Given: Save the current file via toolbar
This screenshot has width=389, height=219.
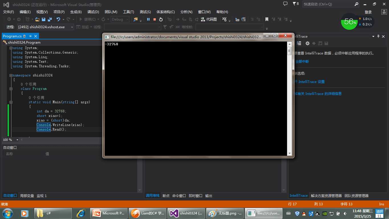Looking at the screenshot, I should point(44,19).
